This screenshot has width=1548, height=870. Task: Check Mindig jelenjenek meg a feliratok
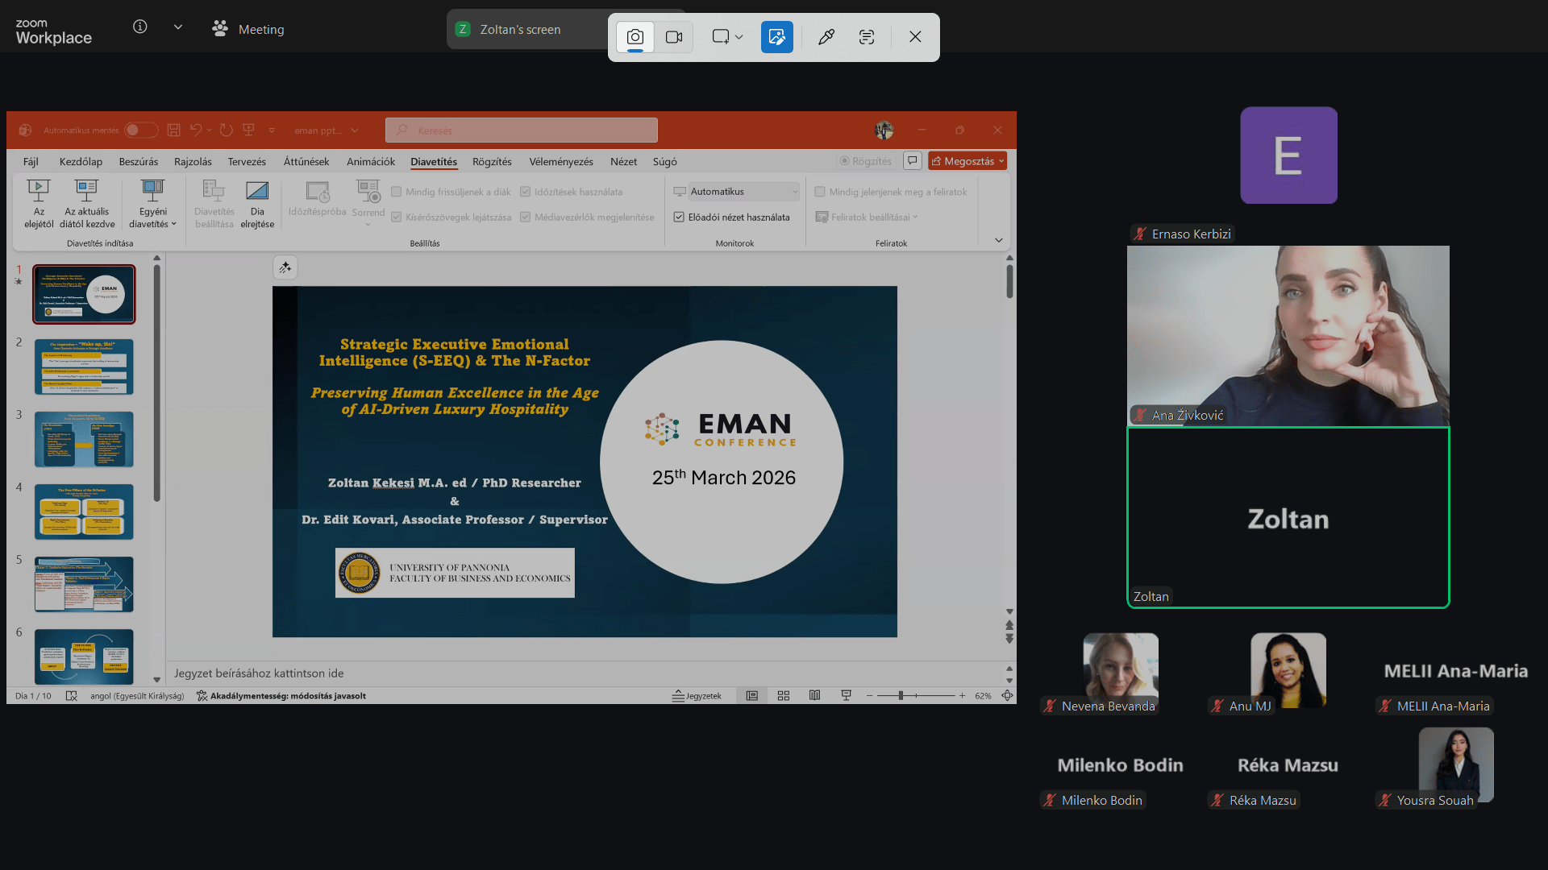(820, 192)
